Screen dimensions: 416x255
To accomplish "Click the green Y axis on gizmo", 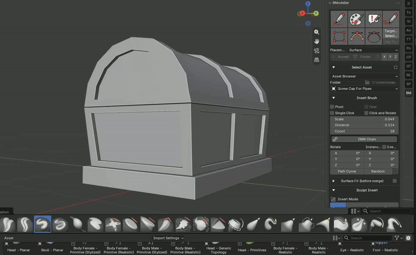I will tap(316, 13).
